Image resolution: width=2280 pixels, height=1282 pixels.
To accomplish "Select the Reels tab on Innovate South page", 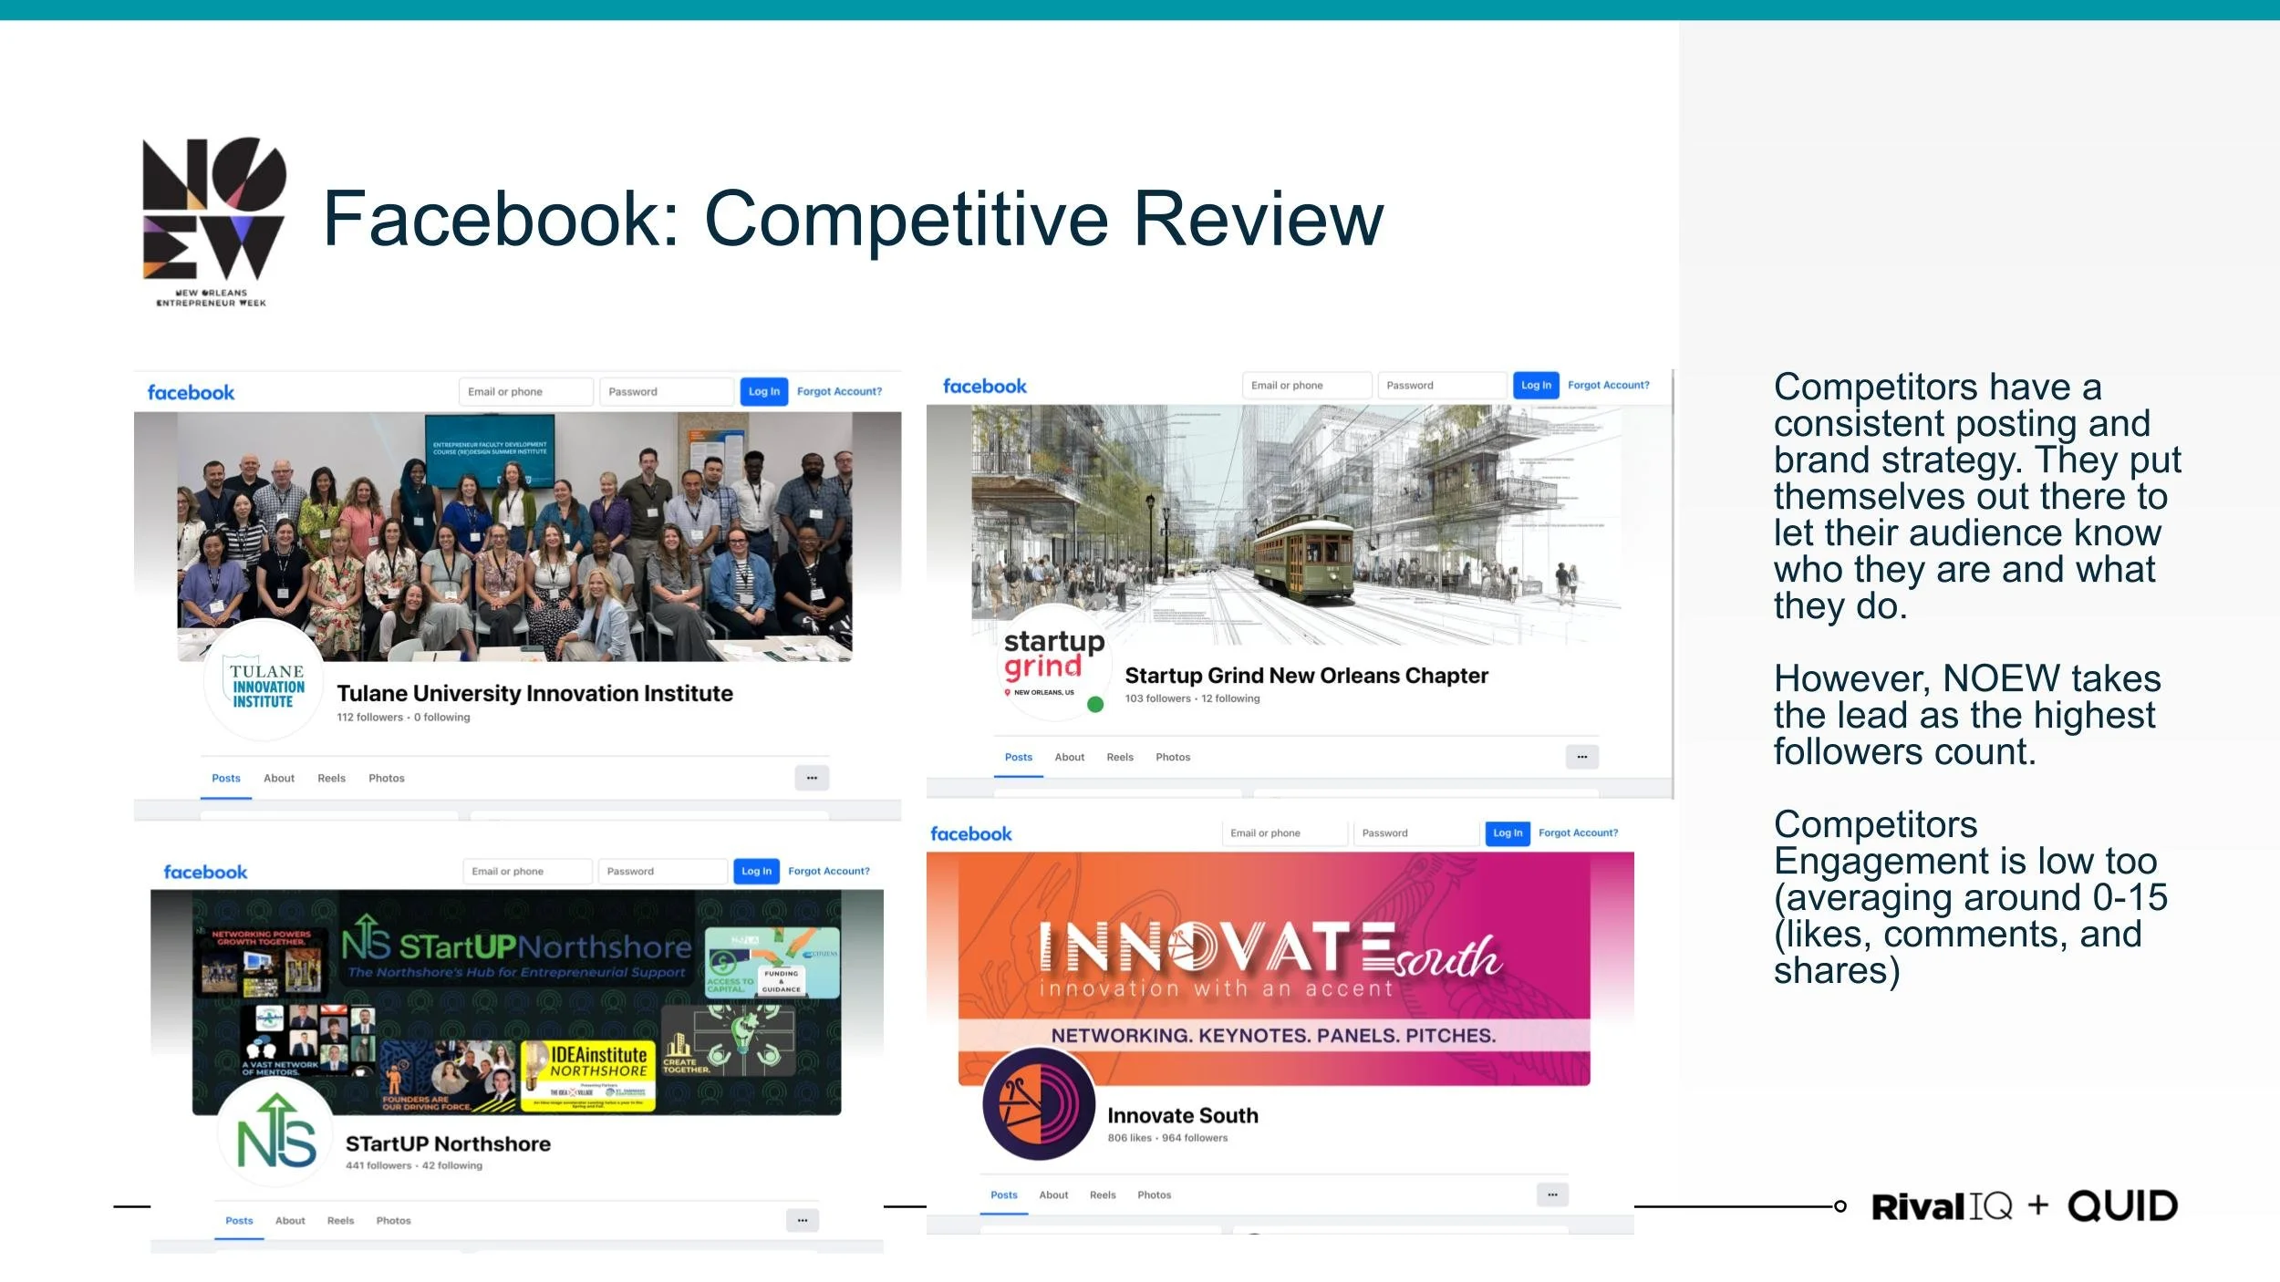I will click(x=1103, y=1194).
